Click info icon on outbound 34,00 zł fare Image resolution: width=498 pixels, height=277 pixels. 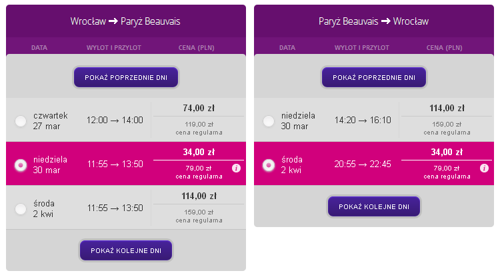pyautogui.click(x=236, y=168)
